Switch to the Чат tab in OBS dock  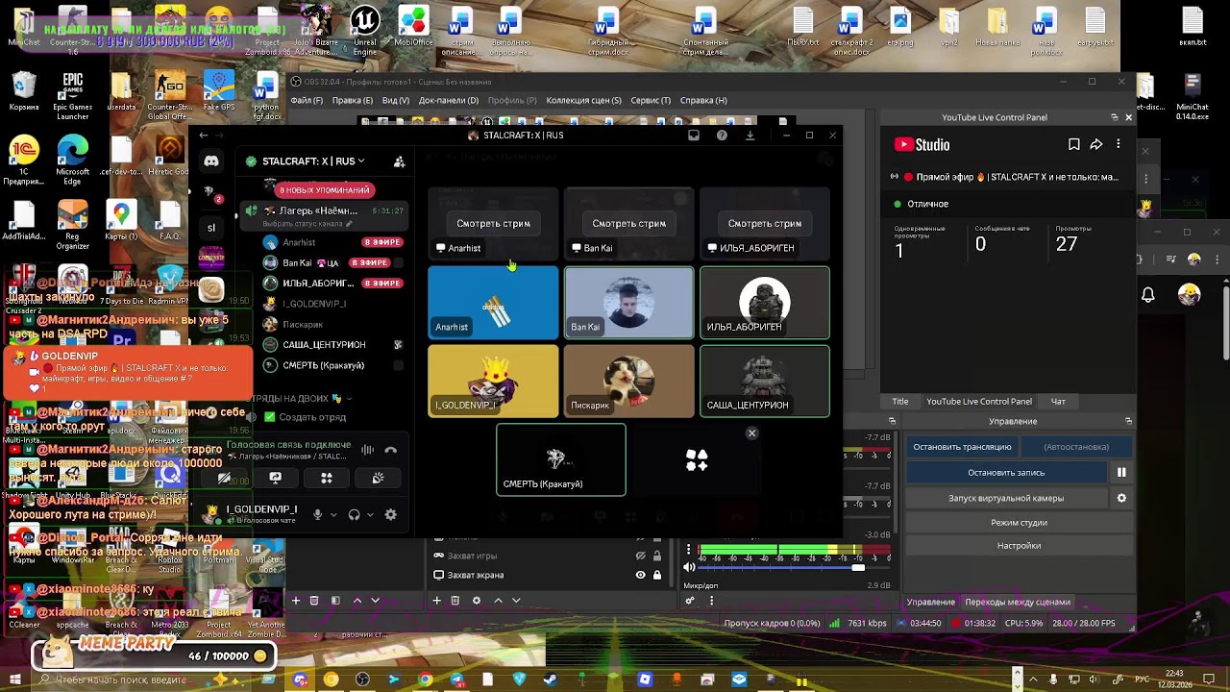pos(1058,401)
